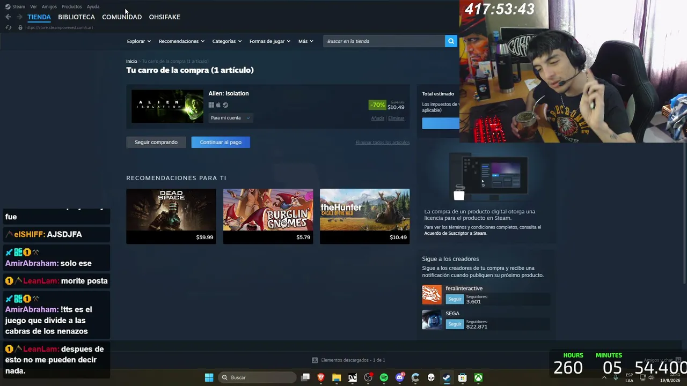Viewport: 687px width, 386px height.
Task: Open the Dead Space recommendation
Action: 171,216
